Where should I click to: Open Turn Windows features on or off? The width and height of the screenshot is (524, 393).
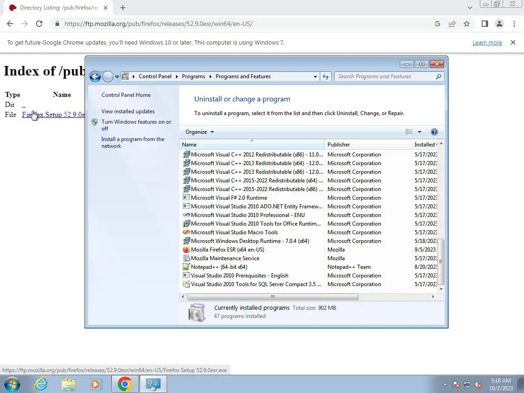pyautogui.click(x=136, y=125)
